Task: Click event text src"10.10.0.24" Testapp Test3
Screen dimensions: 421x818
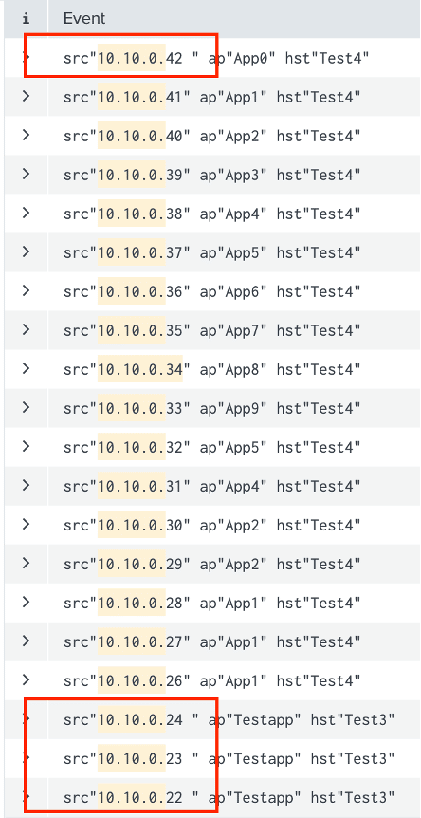Action: 229,720
